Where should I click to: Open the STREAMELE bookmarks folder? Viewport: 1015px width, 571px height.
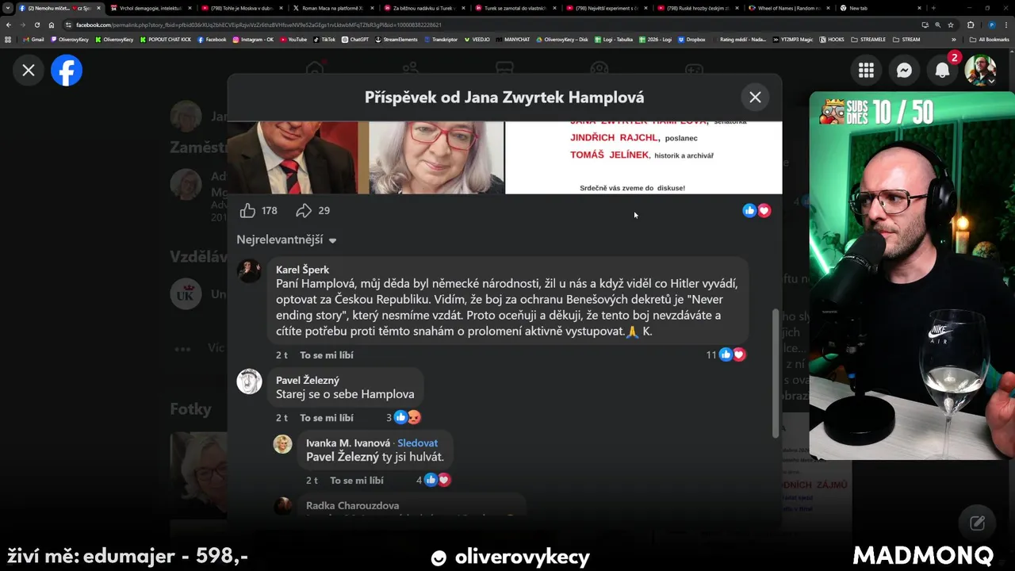click(868, 39)
